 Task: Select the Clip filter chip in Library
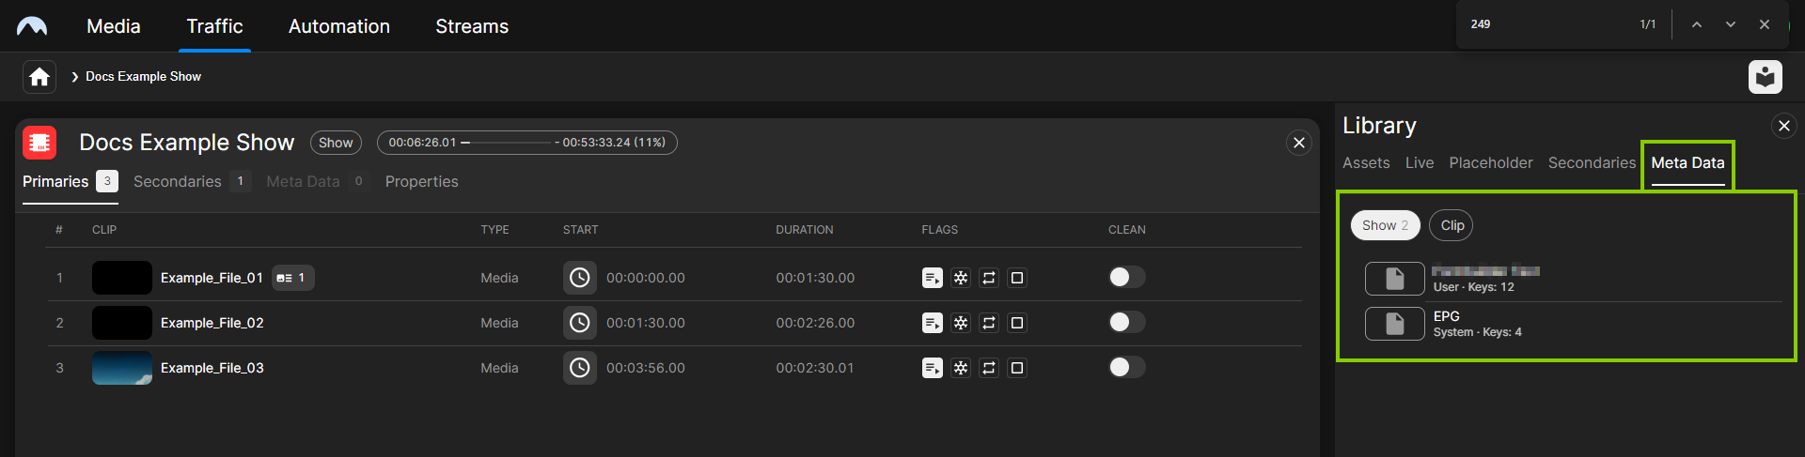coord(1452,225)
